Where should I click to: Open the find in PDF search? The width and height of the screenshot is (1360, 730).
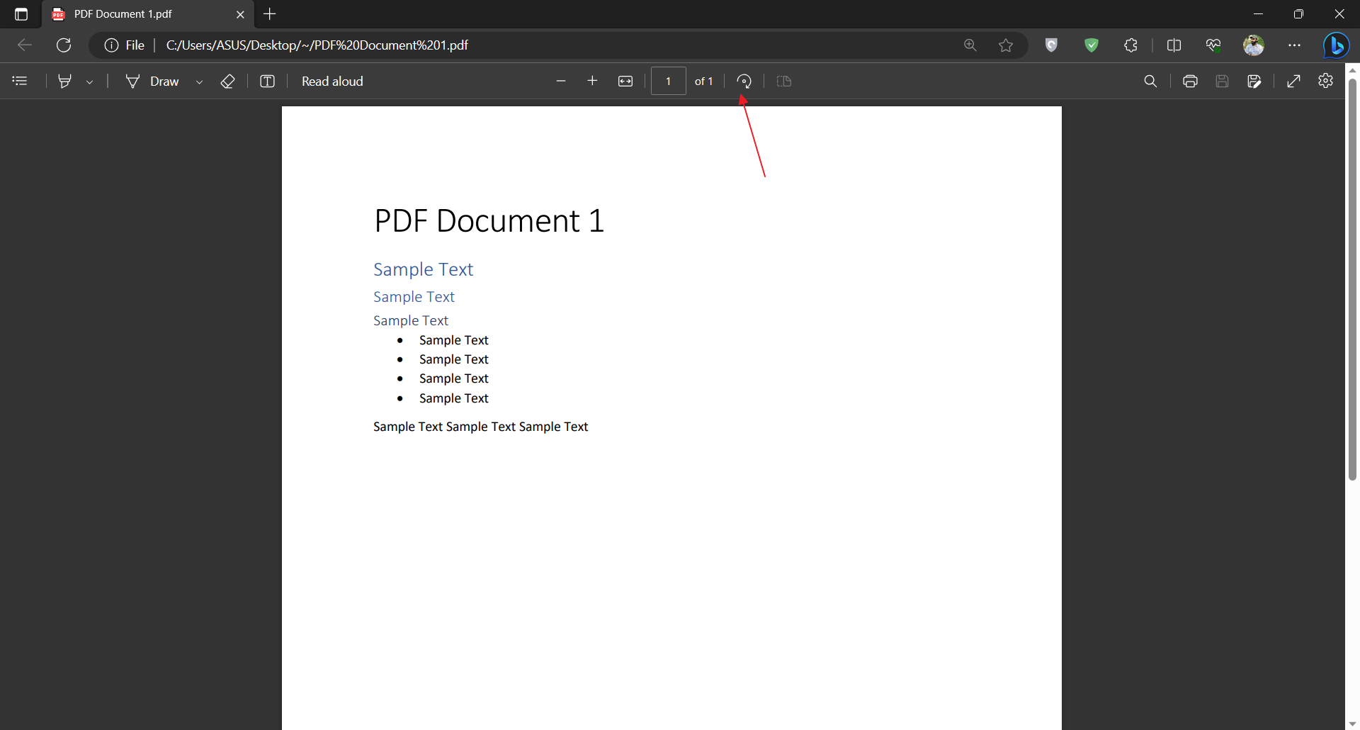[1150, 82]
